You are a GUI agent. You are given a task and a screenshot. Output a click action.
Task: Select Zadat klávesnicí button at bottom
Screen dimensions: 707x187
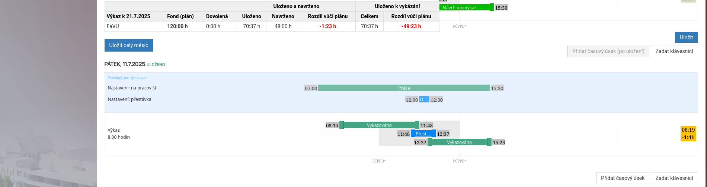(x=674, y=178)
